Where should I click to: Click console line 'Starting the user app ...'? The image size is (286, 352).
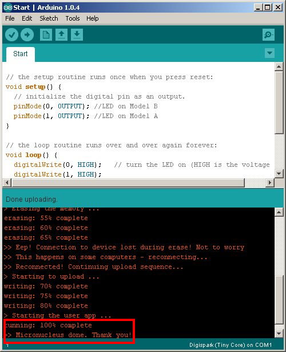click(x=57, y=316)
